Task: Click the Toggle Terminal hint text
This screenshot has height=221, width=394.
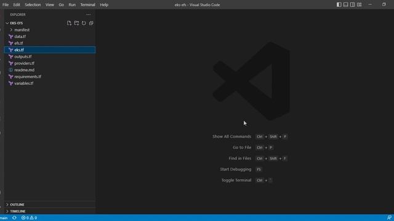Action: coord(236,180)
